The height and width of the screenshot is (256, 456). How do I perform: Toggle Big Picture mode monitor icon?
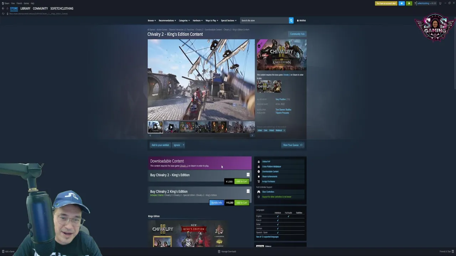(x=440, y=3)
